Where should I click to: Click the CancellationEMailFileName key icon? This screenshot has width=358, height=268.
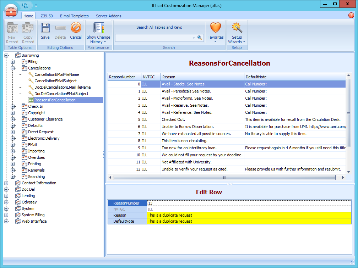point(31,74)
